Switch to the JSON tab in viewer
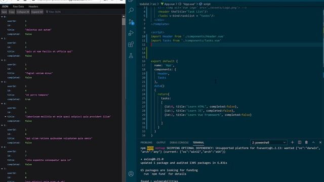The image size is (324, 182). pyautogui.click(x=5, y=7)
